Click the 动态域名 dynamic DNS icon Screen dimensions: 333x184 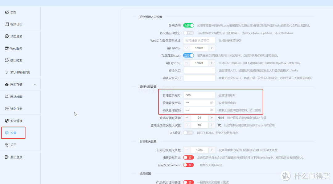7,36
